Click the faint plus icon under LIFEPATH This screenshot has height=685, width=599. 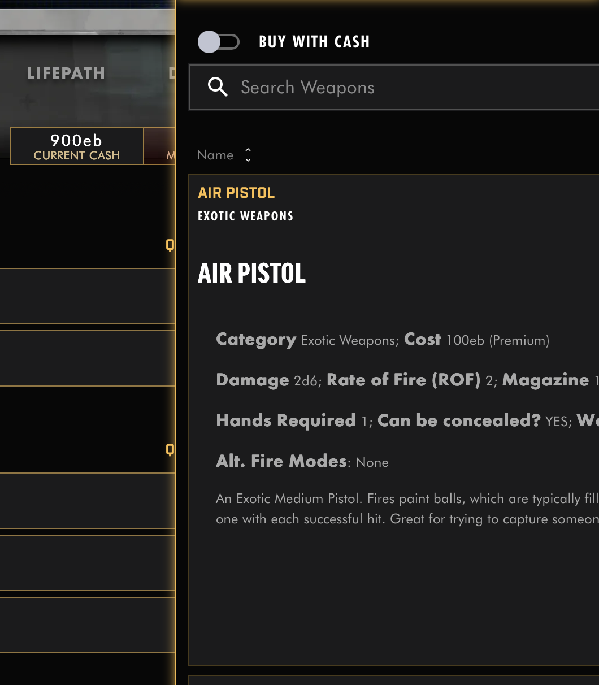27,102
